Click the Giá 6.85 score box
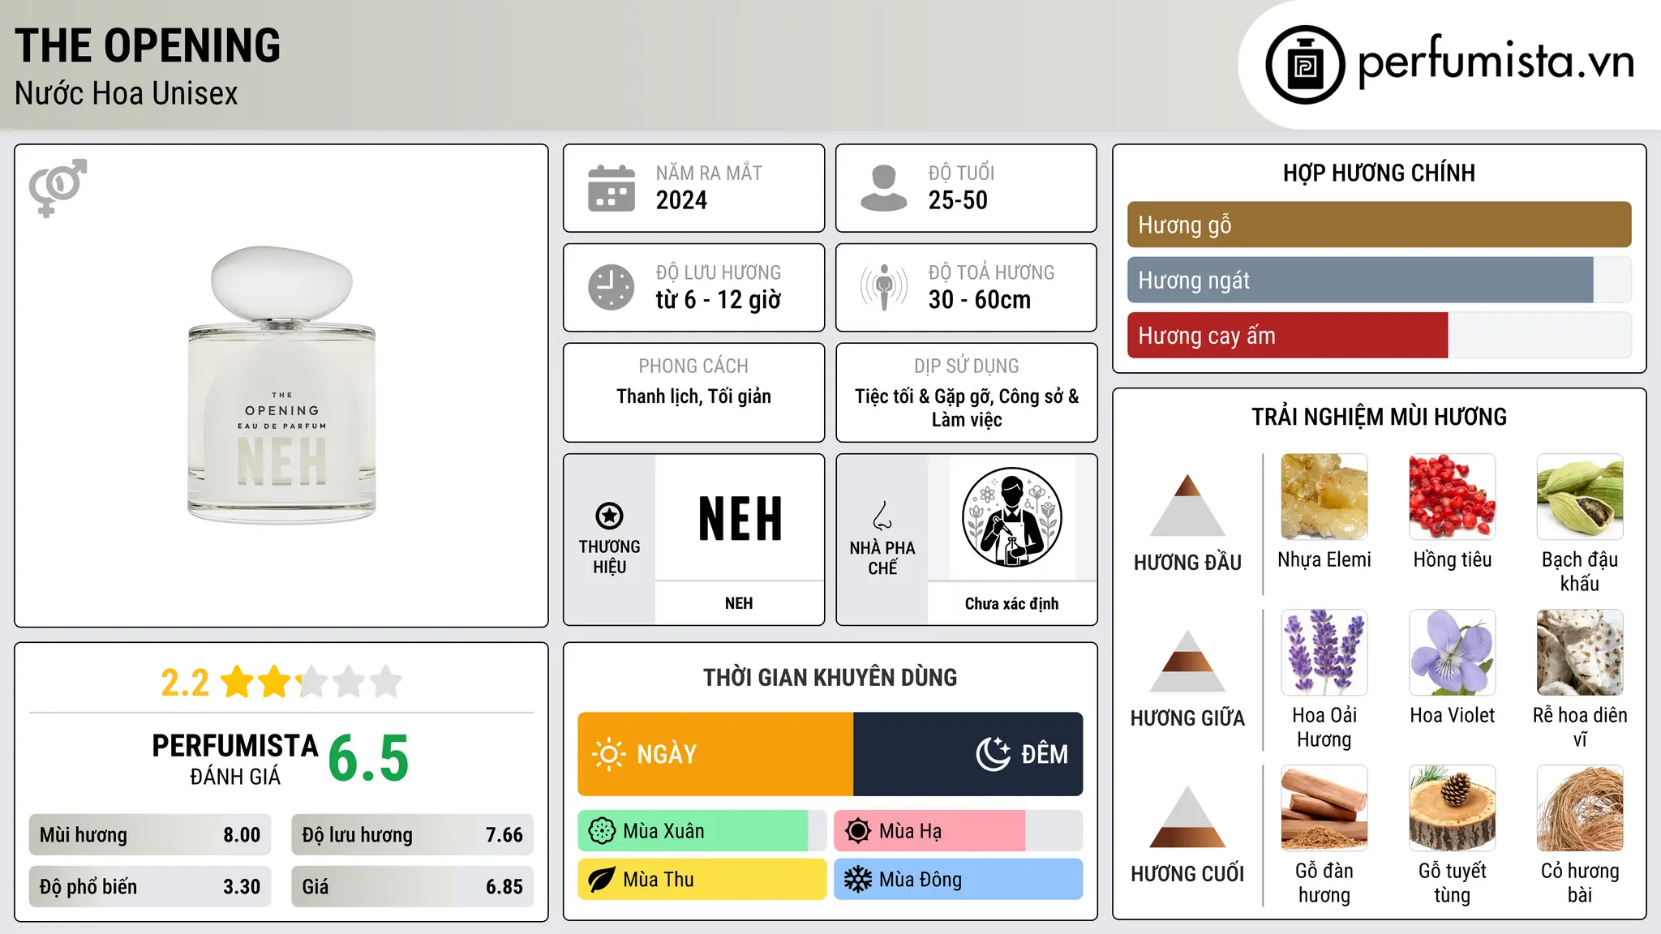 [412, 887]
